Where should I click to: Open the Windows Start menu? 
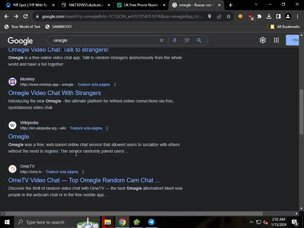click(7, 222)
